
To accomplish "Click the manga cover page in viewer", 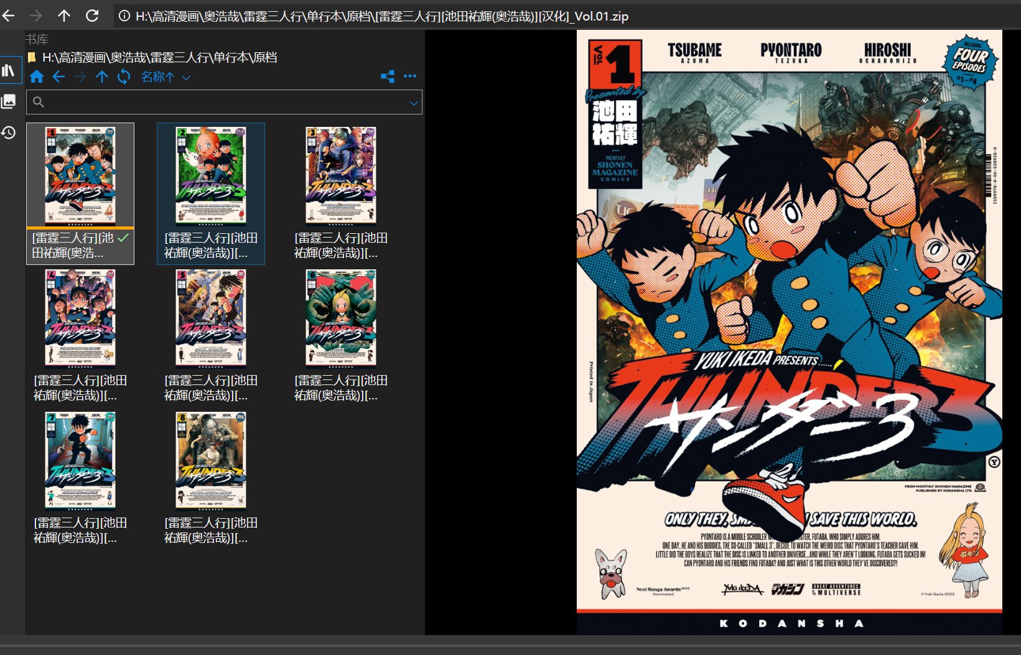I will pos(789,332).
